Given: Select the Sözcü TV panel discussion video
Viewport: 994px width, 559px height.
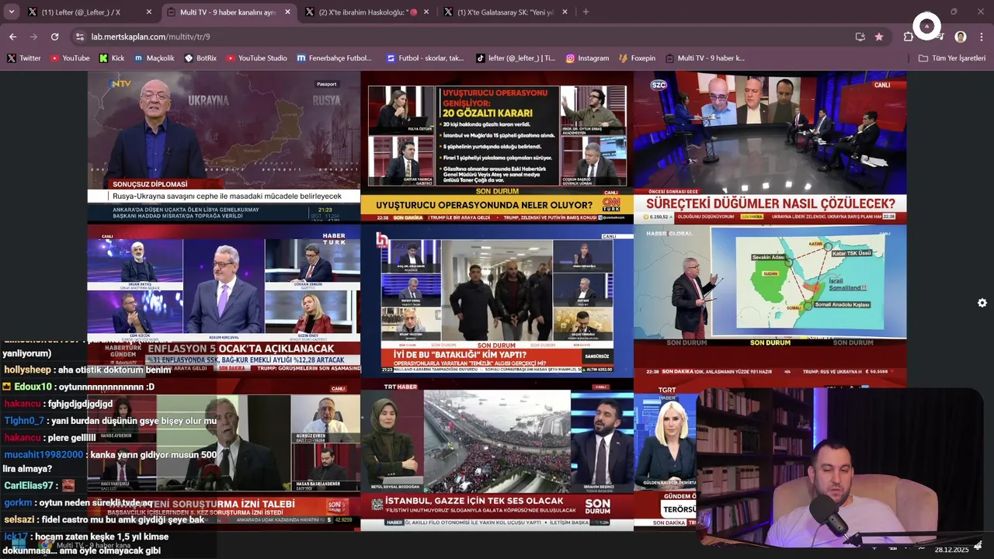Looking at the screenshot, I should 770,148.
